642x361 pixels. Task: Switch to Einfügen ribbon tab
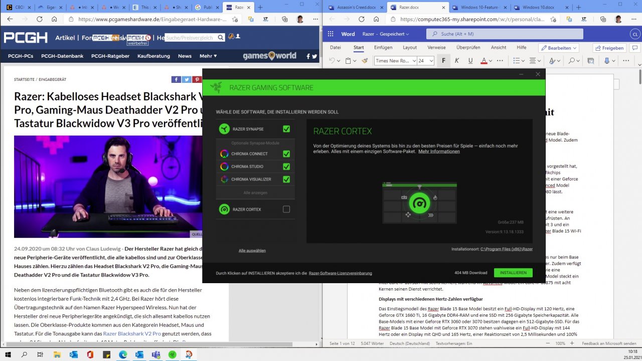pos(383,48)
